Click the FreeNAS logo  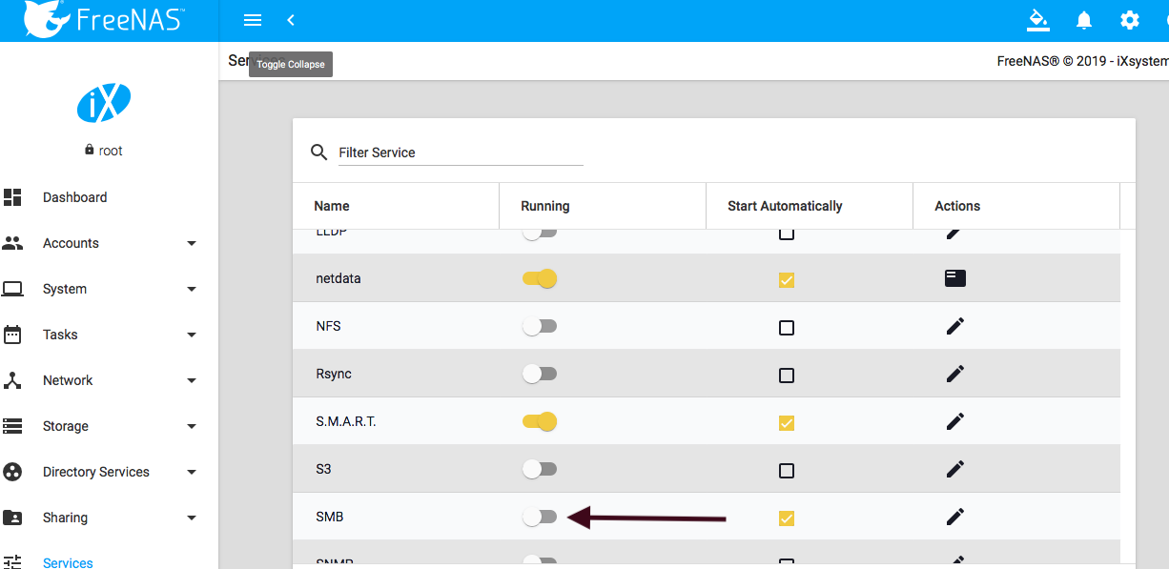click(105, 19)
